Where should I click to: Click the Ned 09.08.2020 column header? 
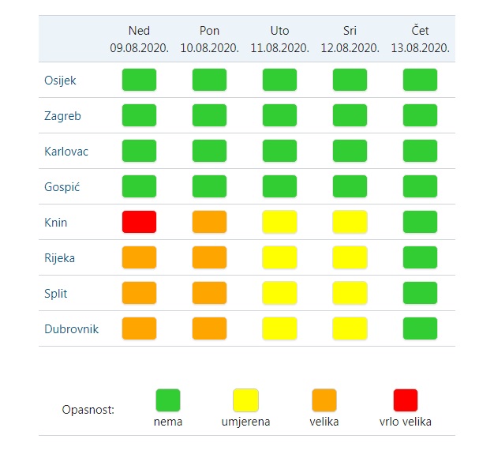[139, 39]
